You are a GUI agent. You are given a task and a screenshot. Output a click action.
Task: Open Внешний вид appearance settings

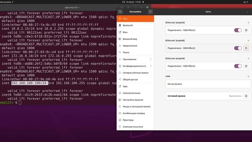pos(135,39)
